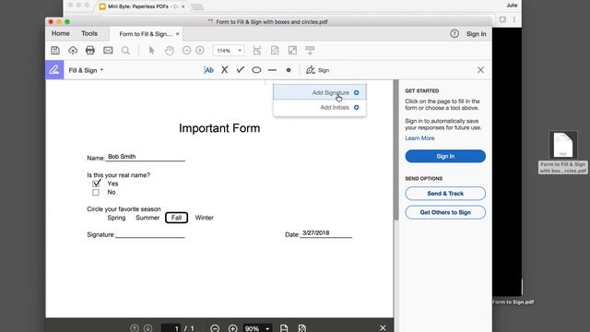Click the Spring season word
Screen dimensions: 590x332
[x=116, y=218]
